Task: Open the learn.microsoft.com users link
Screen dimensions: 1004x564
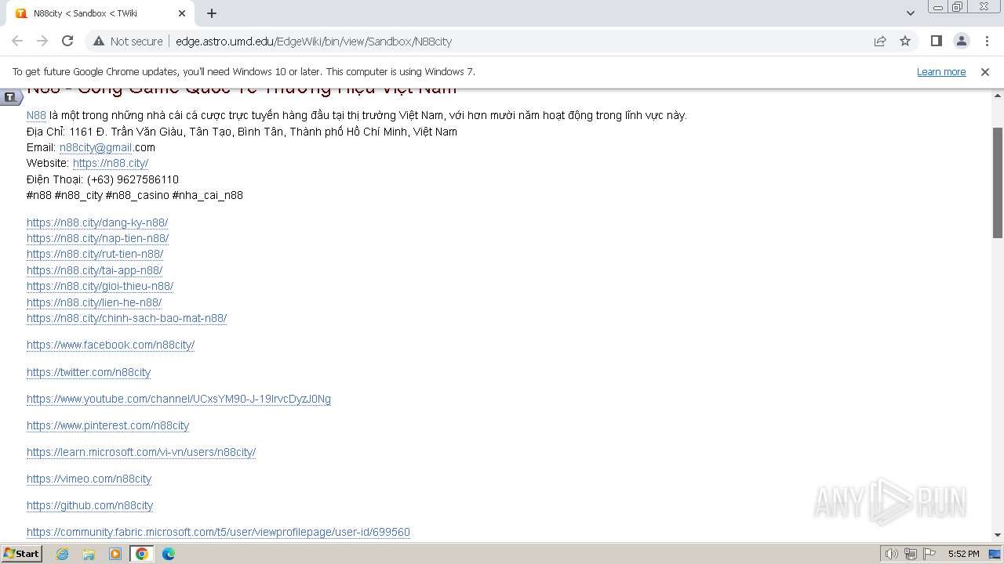Action: pyautogui.click(x=141, y=452)
